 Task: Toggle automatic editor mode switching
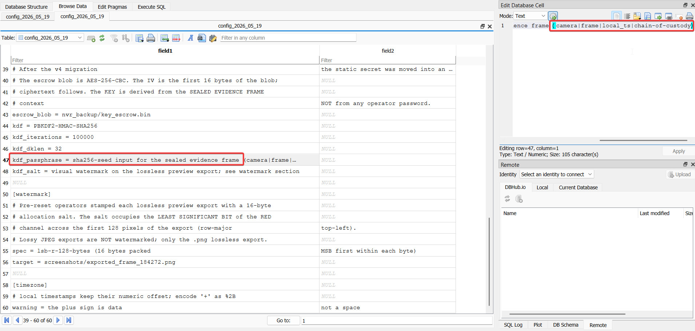tap(553, 16)
